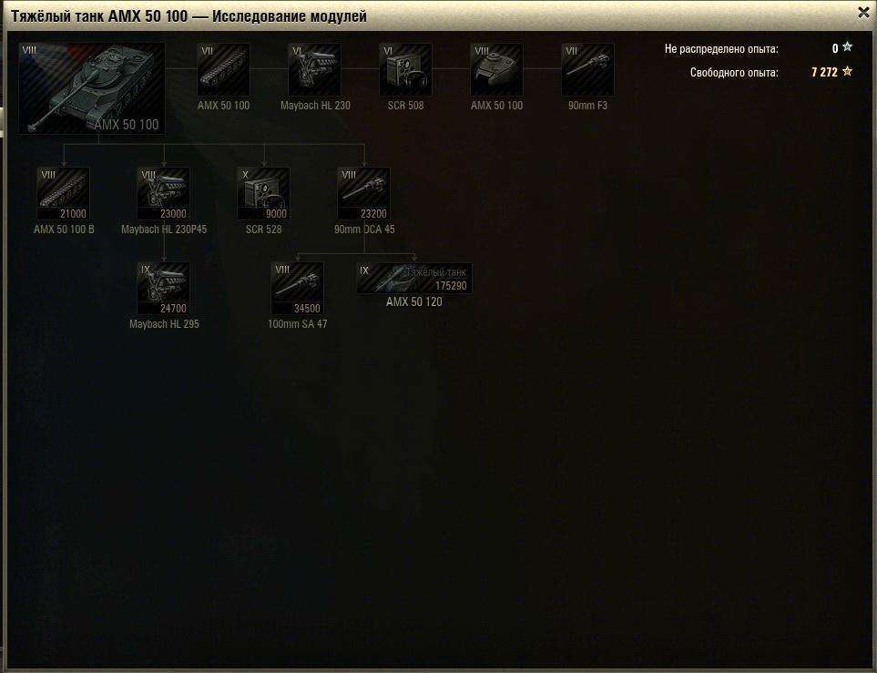Select the 100mm SA 47 gun icon
The image size is (877, 673).
coord(298,289)
